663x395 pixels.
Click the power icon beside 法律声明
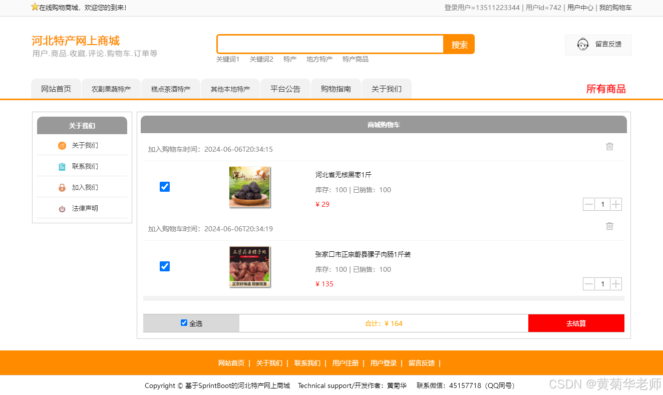62,209
